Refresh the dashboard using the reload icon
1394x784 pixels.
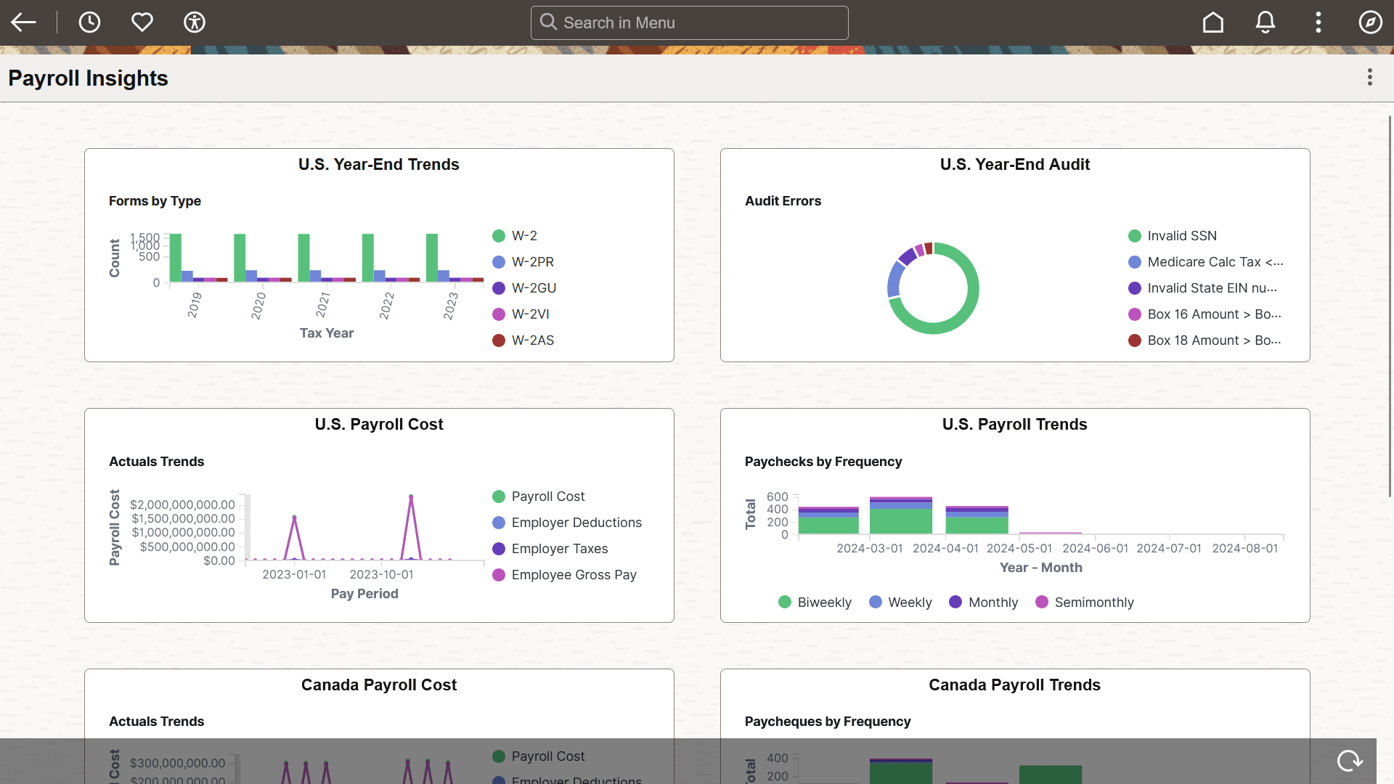(1350, 761)
